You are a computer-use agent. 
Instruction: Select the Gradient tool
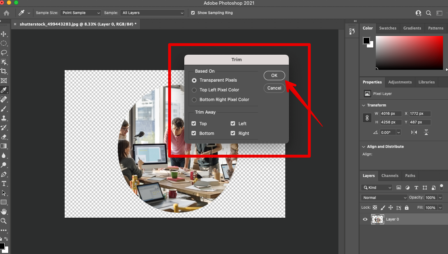pos(4,146)
